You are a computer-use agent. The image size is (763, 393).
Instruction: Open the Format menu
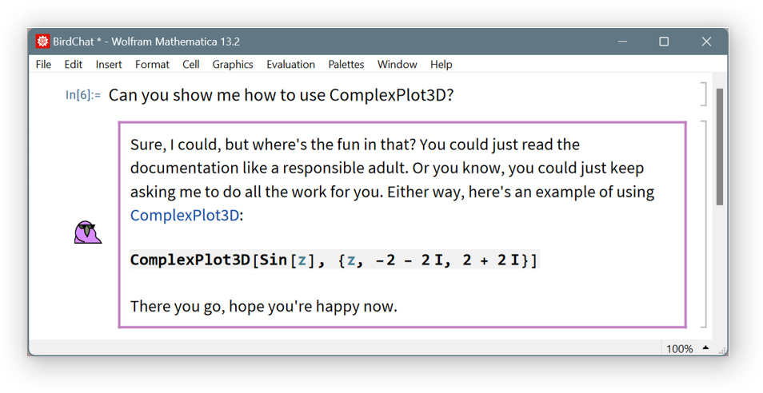[152, 65]
